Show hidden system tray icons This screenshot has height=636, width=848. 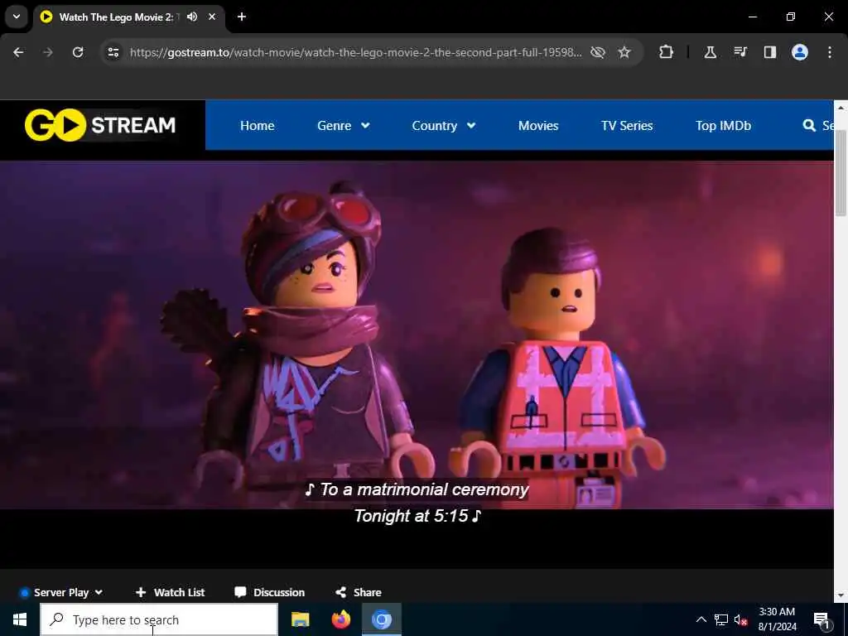701,619
